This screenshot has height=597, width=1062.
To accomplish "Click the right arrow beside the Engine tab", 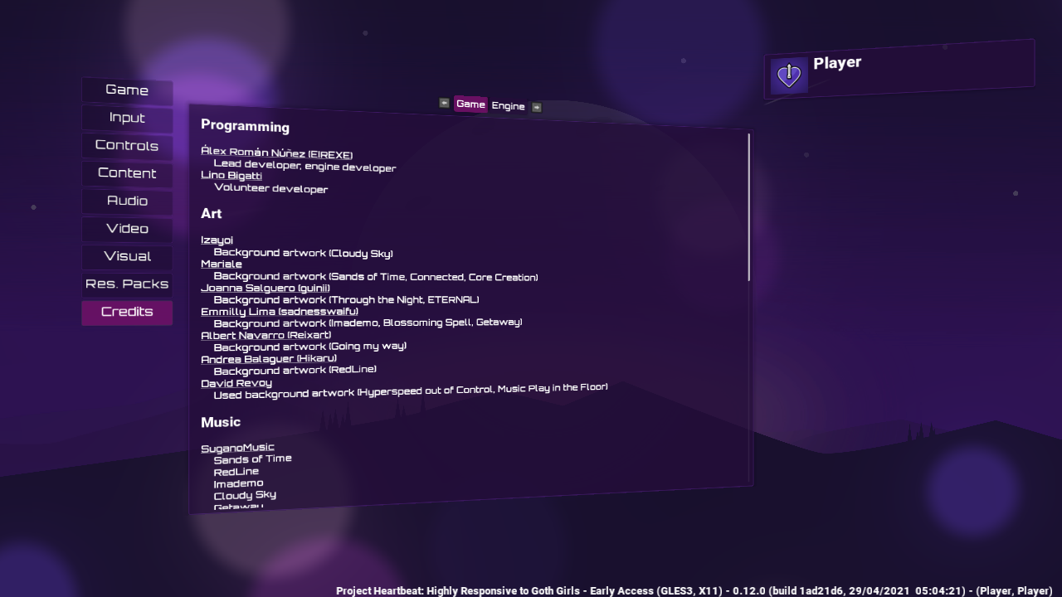I will click(537, 107).
